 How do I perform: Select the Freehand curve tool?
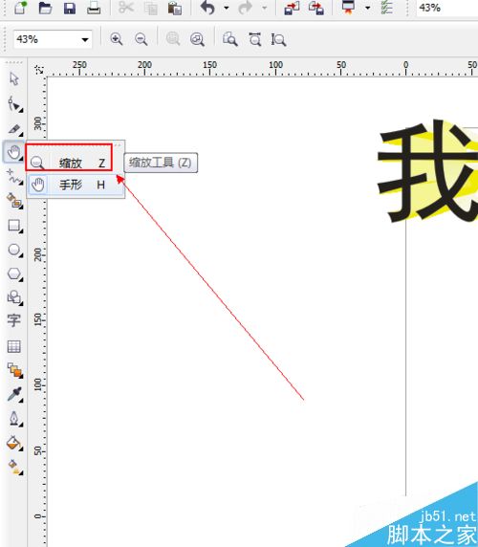tap(14, 177)
